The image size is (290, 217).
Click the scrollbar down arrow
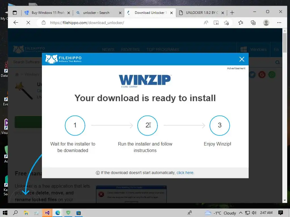(x=285, y=200)
